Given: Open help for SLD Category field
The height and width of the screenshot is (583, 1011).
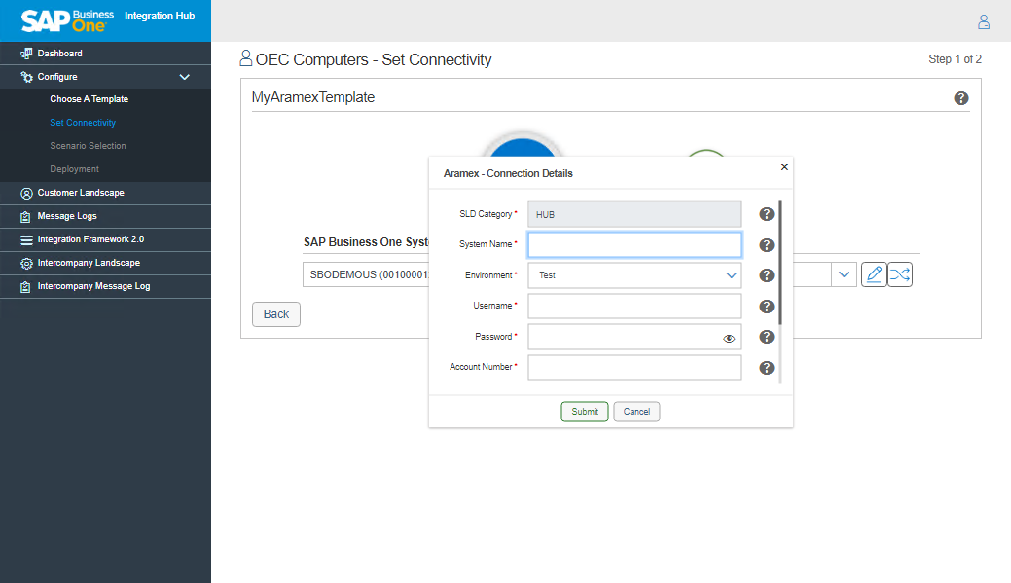Looking at the screenshot, I should click(767, 214).
